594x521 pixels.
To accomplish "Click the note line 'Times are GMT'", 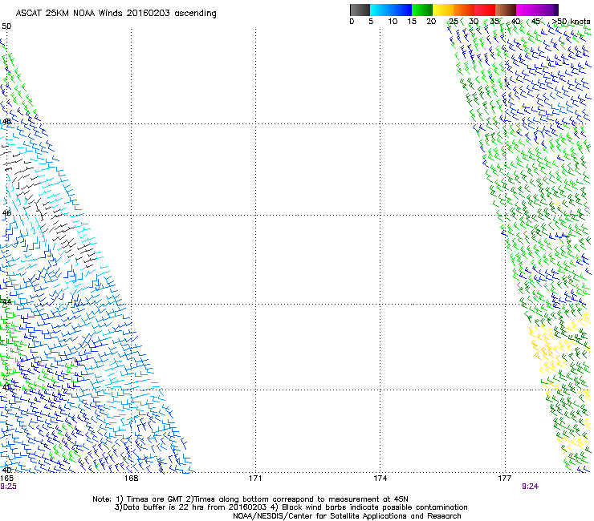I will (154, 499).
